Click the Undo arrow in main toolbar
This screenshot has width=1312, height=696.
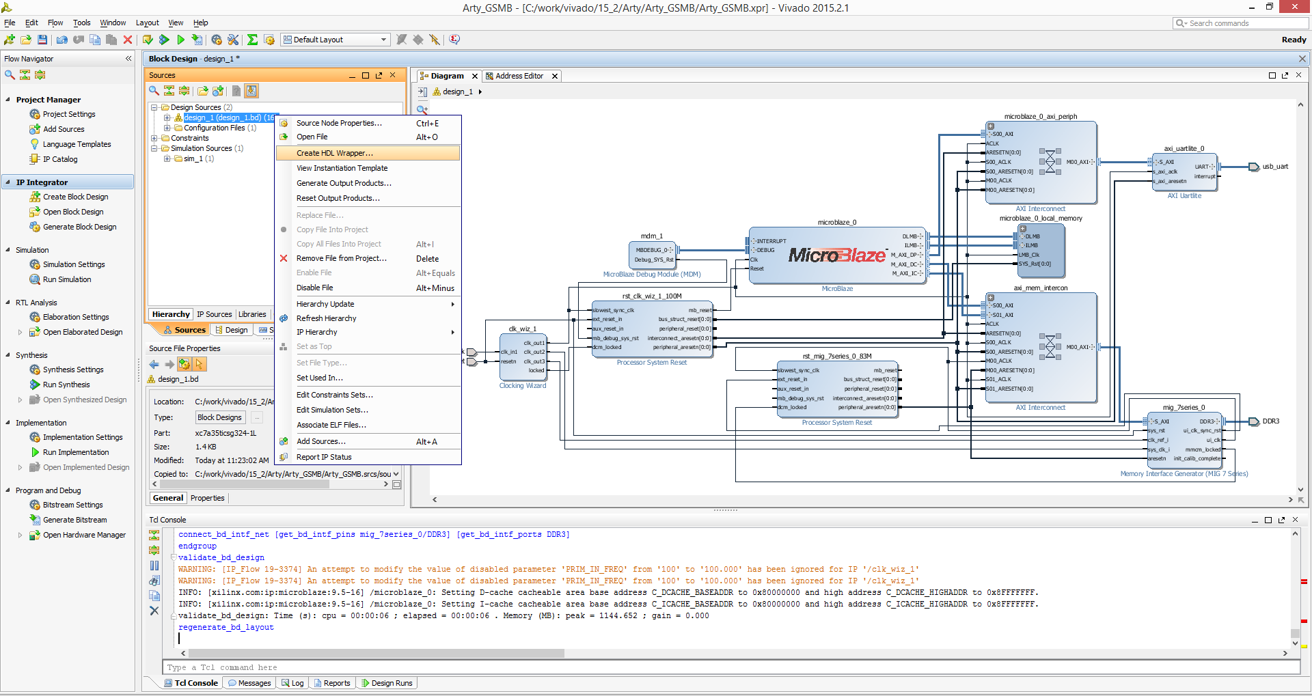click(x=62, y=40)
